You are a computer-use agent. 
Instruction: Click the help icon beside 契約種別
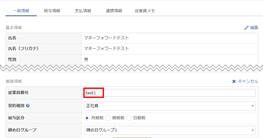tap(28, 106)
